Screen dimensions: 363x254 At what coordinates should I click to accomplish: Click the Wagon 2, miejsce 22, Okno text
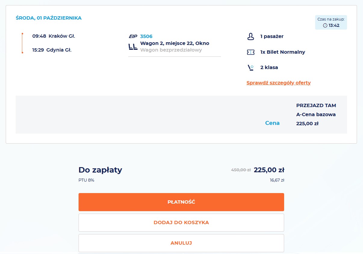point(175,43)
